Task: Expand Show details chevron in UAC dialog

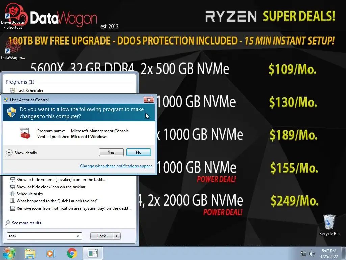Action: (x=9, y=153)
